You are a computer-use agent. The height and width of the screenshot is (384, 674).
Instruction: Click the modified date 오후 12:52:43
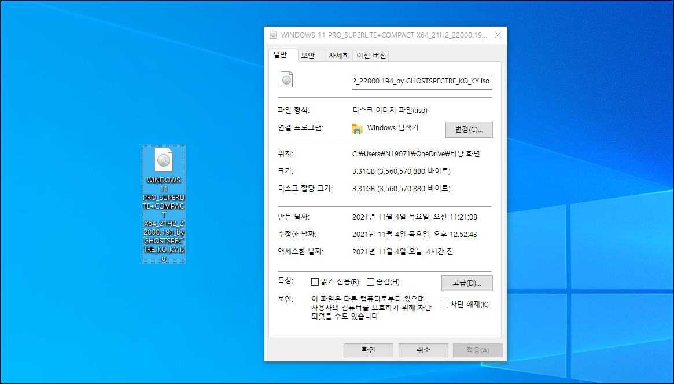click(414, 234)
